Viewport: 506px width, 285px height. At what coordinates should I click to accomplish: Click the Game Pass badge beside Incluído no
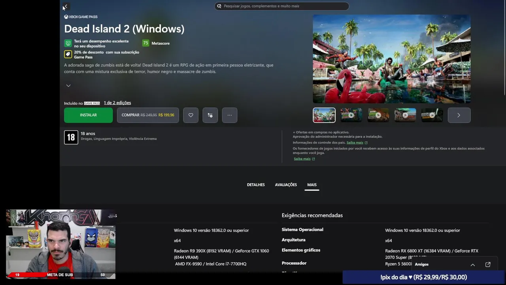92,103
